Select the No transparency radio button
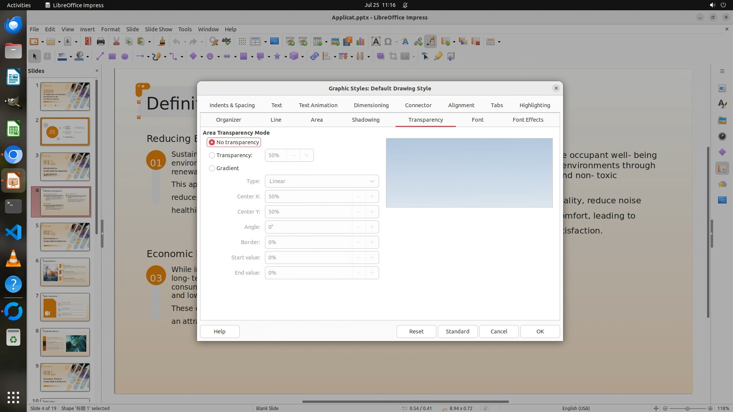Screen dimensions: 733x412 click(212, 142)
